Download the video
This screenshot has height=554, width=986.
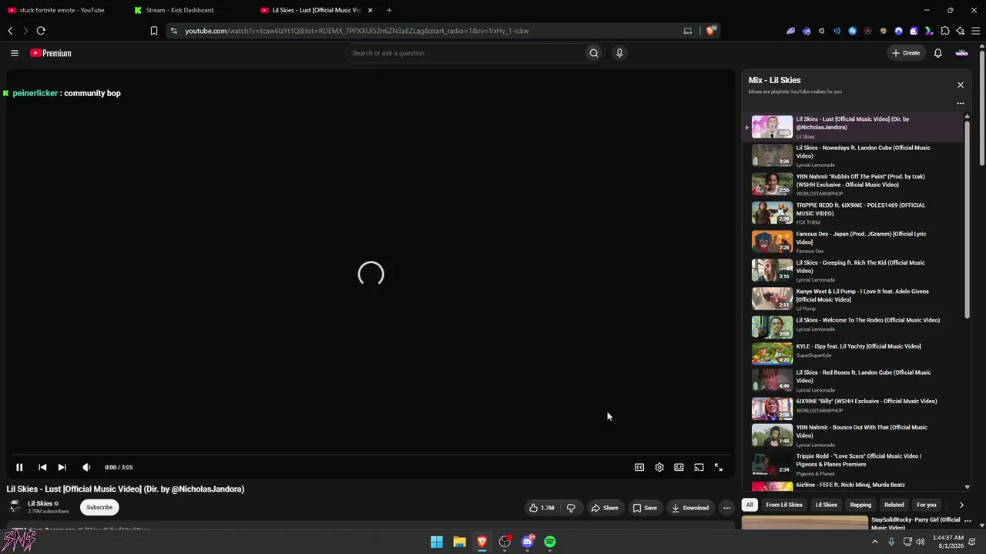point(690,508)
